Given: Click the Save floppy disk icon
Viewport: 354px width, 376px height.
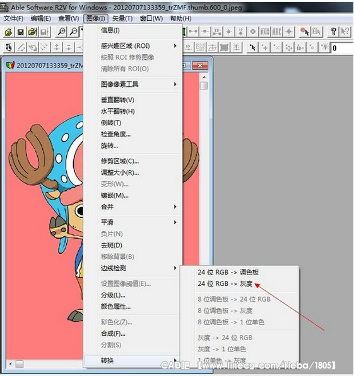Looking at the screenshot, I should 20,32.
